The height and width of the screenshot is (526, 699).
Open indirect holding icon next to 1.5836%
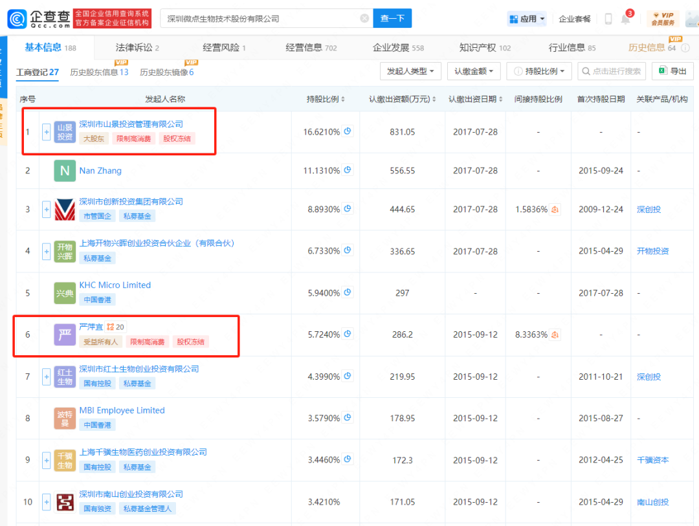[x=555, y=210]
